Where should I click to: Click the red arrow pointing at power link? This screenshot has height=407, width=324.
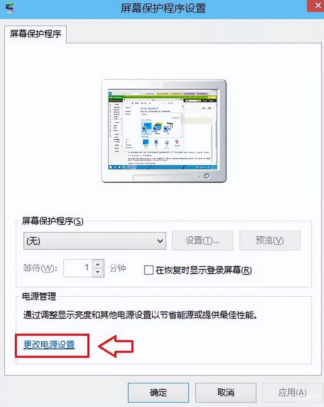(x=116, y=346)
